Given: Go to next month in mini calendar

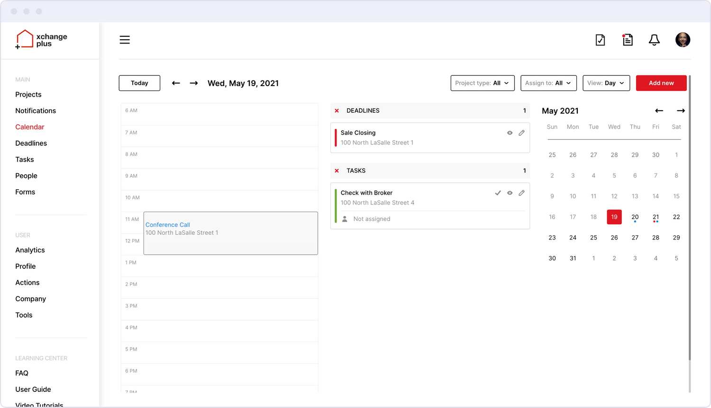Looking at the screenshot, I should click(x=681, y=111).
